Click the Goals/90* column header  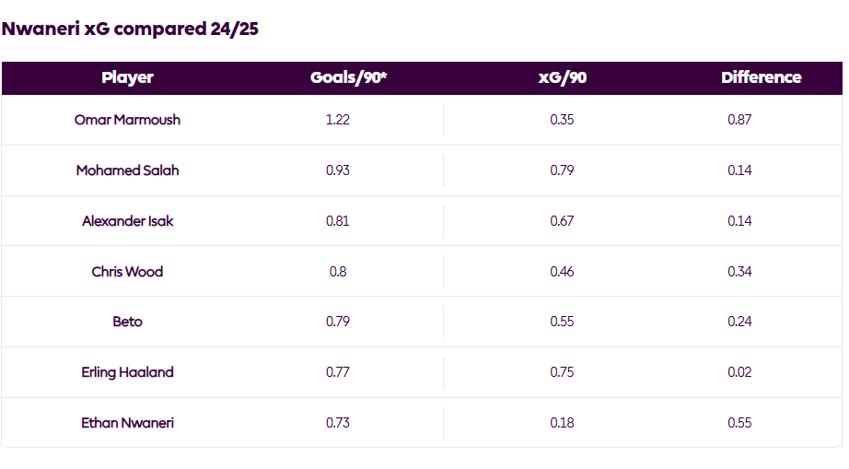coord(348,78)
